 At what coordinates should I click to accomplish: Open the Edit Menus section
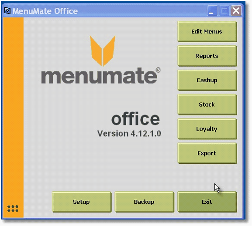[207, 32]
